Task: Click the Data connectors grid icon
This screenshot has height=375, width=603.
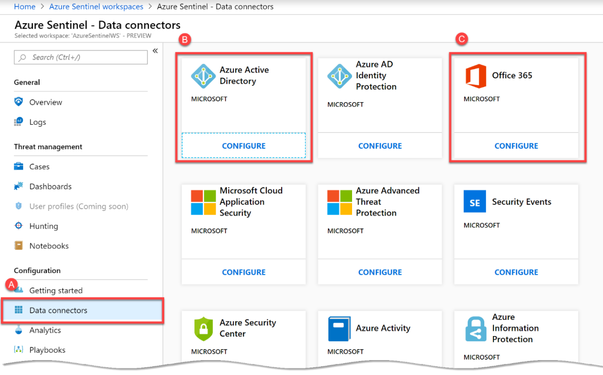Action: pyautogui.click(x=19, y=310)
